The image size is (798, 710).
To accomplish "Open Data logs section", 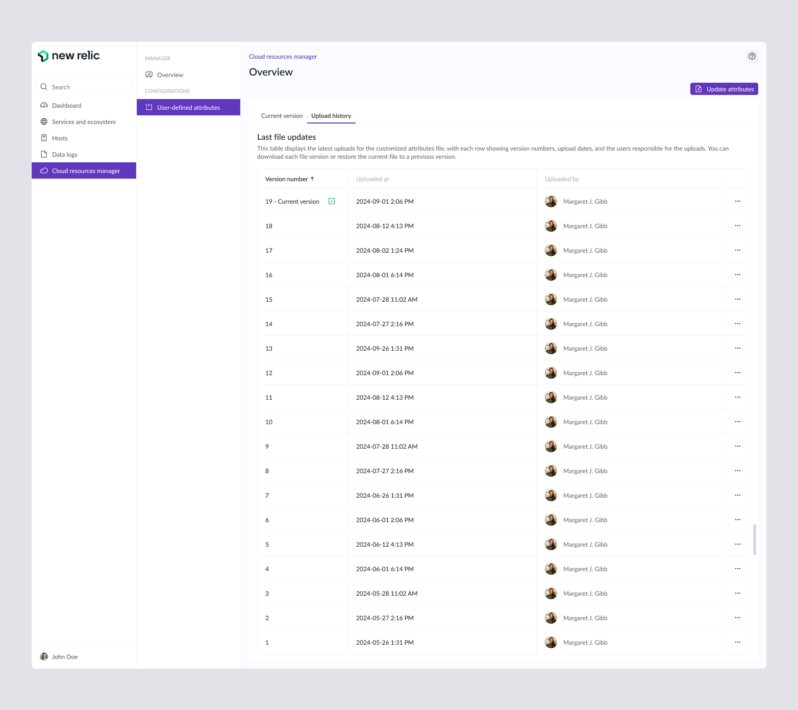I will [84, 154].
